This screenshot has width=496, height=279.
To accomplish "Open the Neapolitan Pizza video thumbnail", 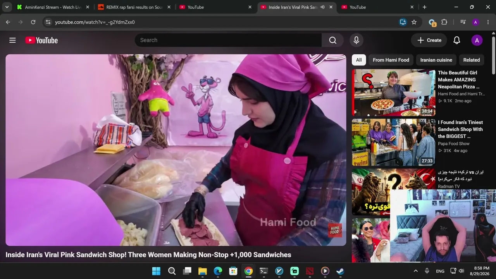I will tap(394, 93).
